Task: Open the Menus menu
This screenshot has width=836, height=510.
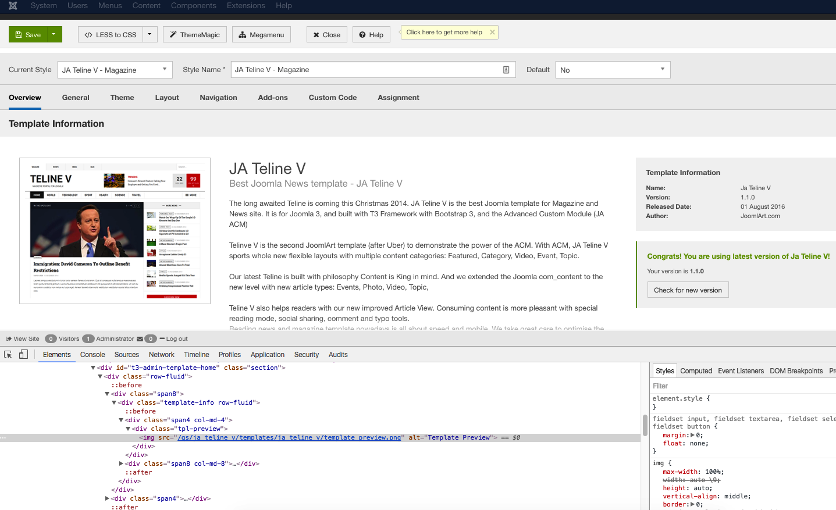Action: tap(110, 6)
